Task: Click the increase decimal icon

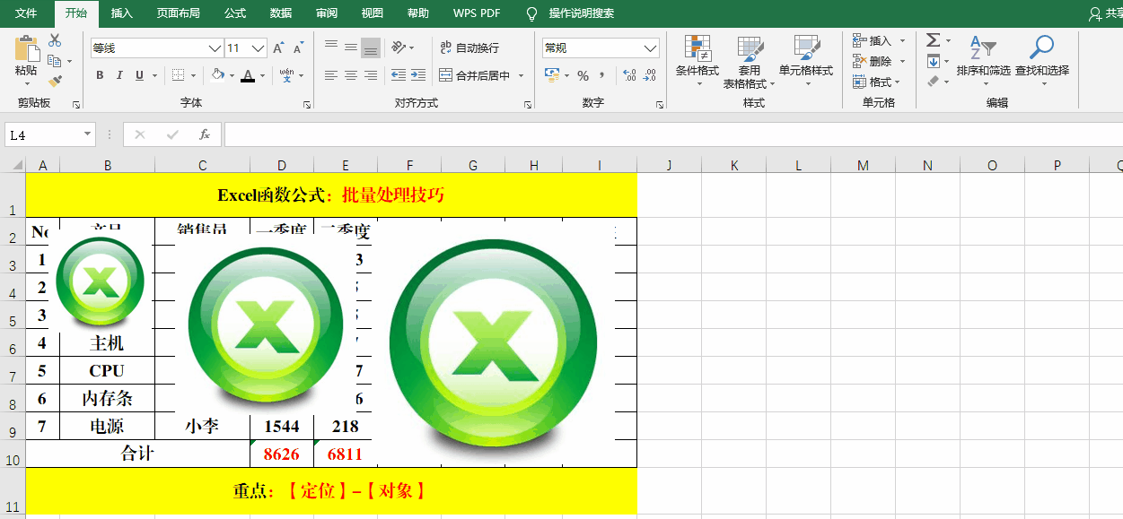Action: point(628,75)
